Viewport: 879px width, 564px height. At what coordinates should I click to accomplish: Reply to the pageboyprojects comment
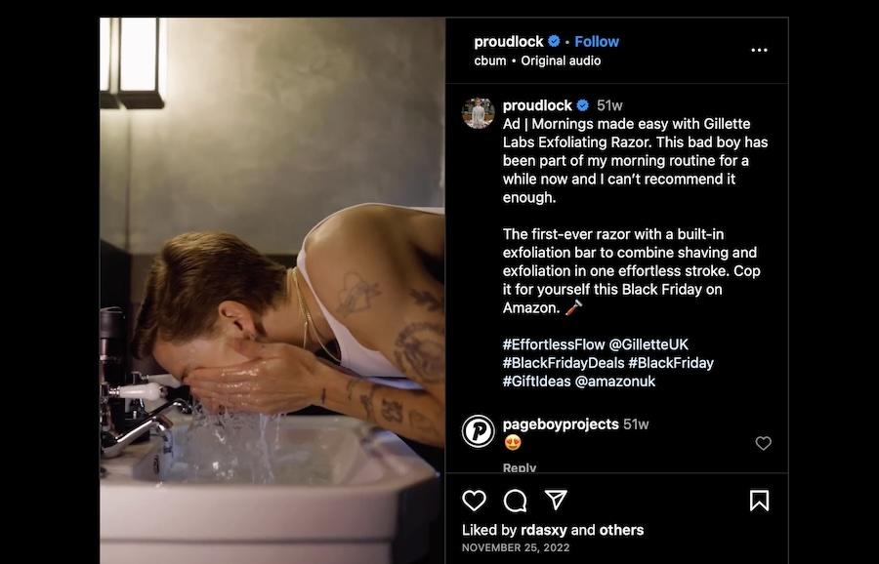click(x=520, y=467)
